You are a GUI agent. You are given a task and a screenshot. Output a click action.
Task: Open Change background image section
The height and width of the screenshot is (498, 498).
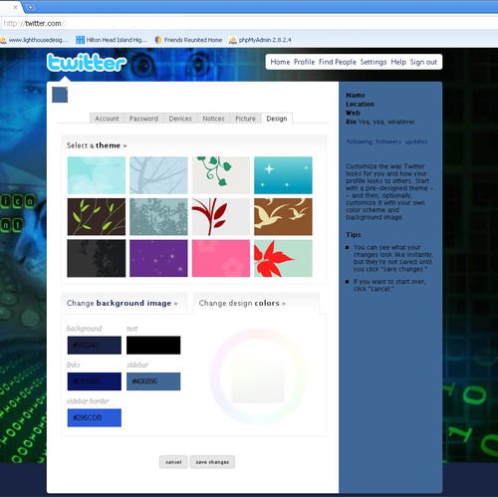click(122, 303)
